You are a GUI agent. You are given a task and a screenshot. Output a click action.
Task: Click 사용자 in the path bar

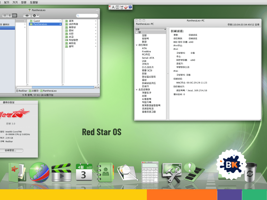coord(34,91)
